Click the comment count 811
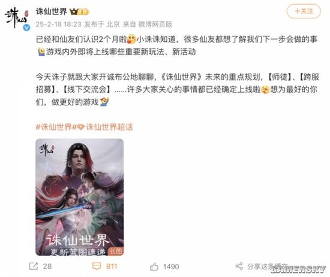 [112, 266]
